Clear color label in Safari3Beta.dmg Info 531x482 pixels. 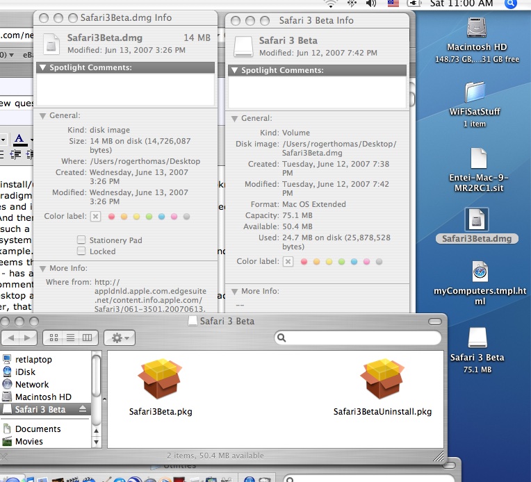96,216
